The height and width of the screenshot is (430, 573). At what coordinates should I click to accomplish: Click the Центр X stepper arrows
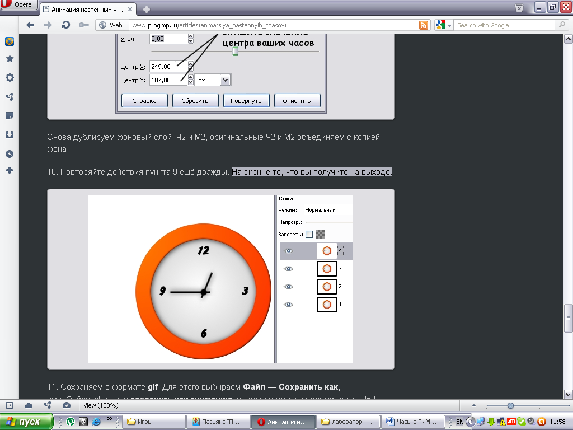[x=190, y=67]
